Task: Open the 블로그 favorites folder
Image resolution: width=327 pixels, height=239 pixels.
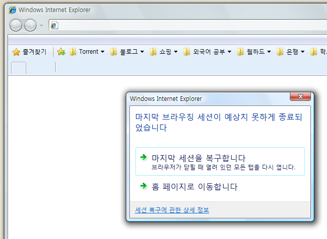Action: tap(127, 52)
